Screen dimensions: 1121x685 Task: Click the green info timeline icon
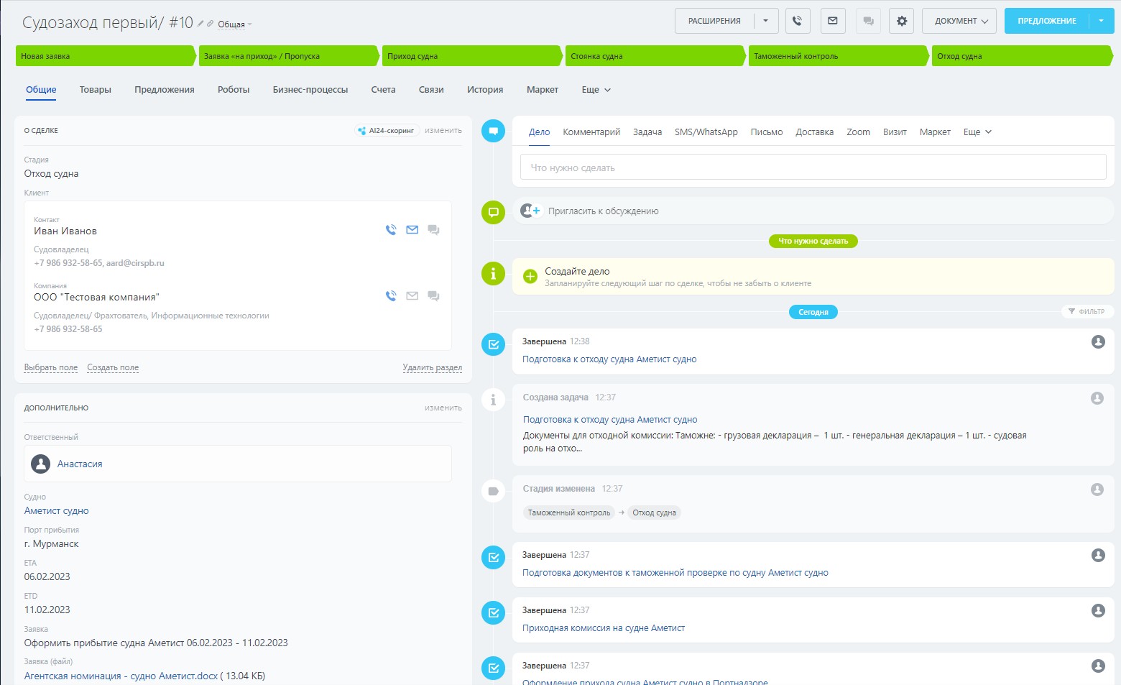493,274
